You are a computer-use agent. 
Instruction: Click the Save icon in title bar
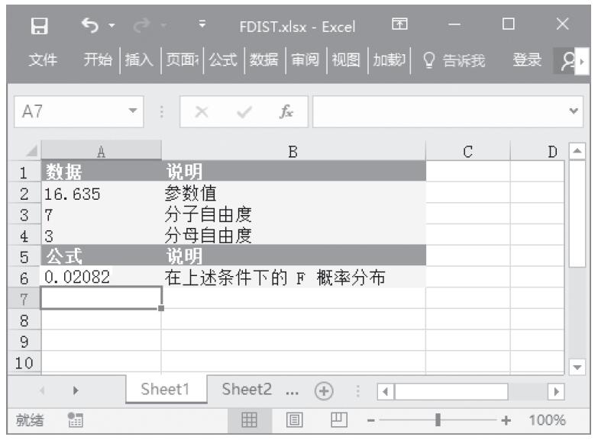[x=34, y=27]
